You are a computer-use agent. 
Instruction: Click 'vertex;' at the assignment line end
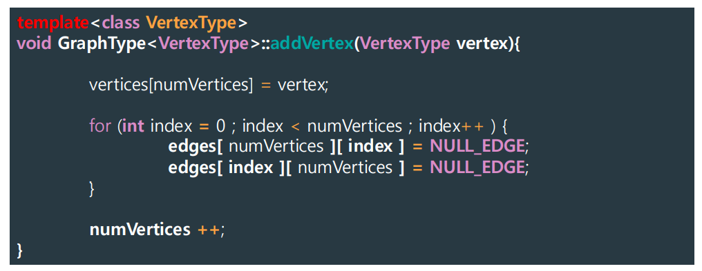point(303,86)
